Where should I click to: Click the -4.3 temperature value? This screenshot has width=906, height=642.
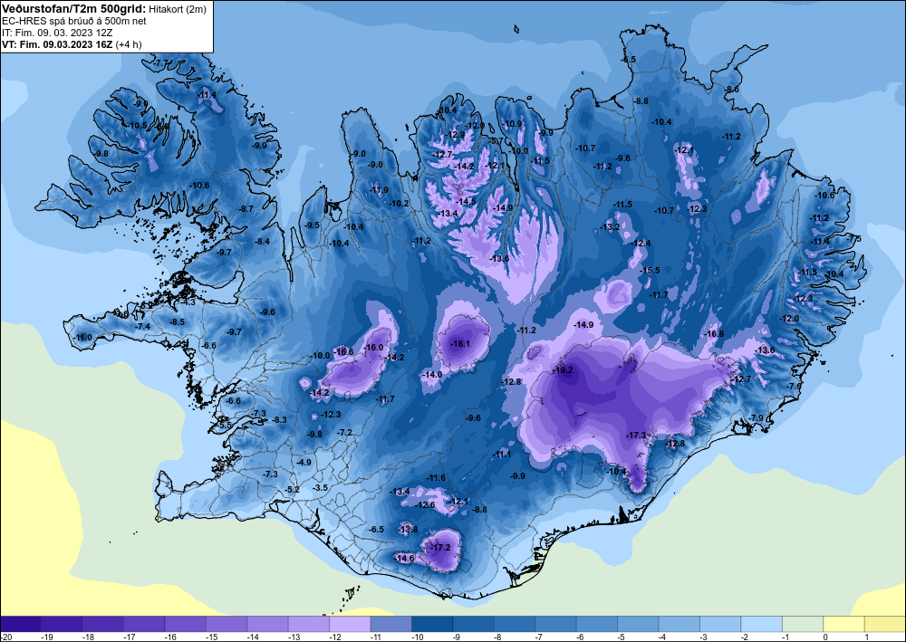[189, 302]
